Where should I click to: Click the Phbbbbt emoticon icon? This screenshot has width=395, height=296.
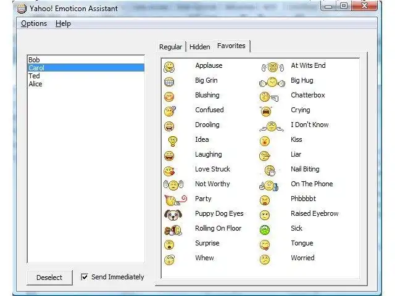265,200
